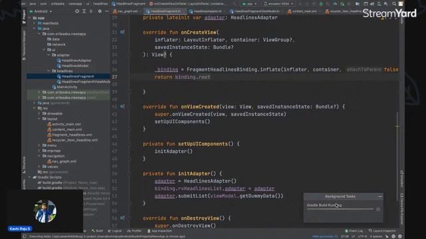
Task: Click override gutter icon beside onDestroyView
Action: pyautogui.click(x=122, y=218)
